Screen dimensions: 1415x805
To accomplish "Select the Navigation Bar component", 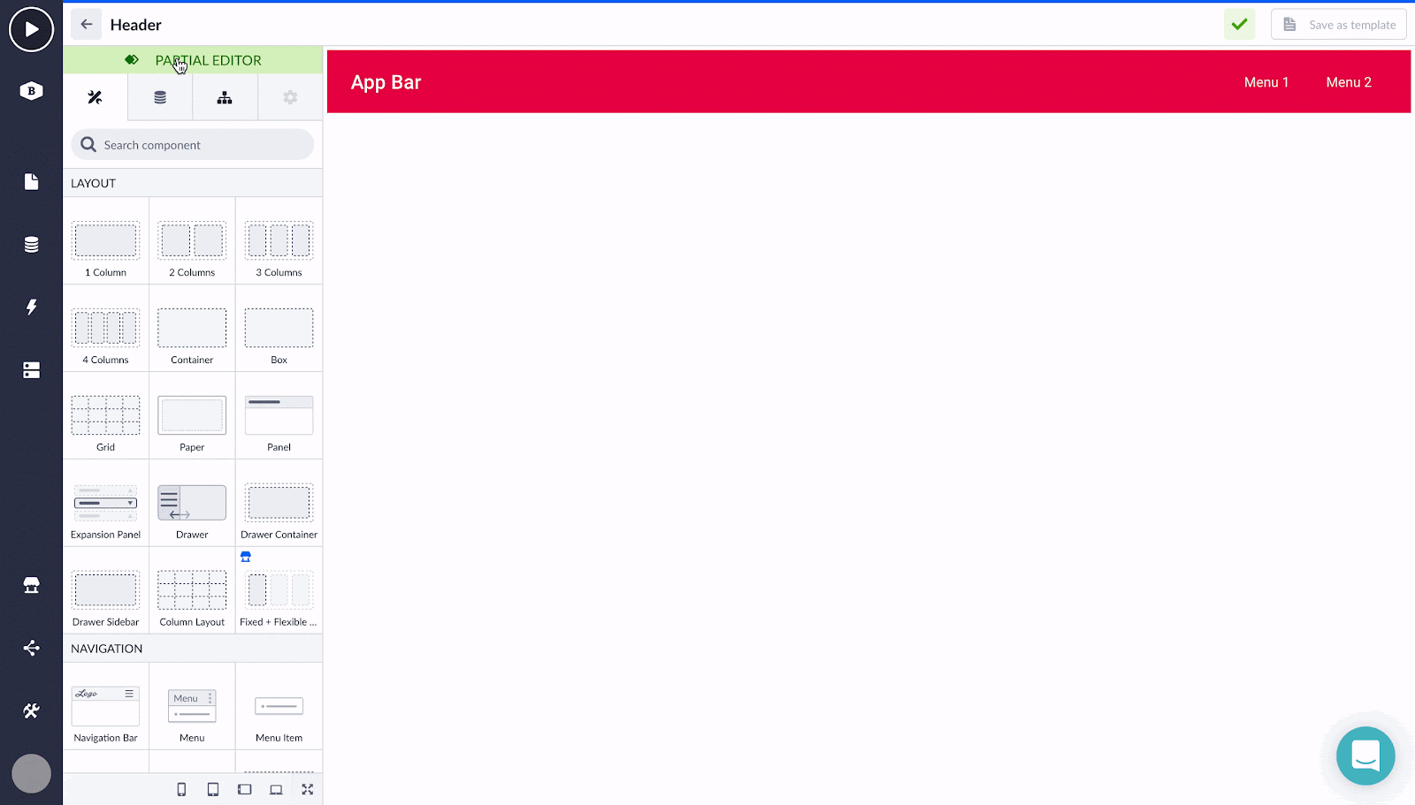I will pos(106,706).
